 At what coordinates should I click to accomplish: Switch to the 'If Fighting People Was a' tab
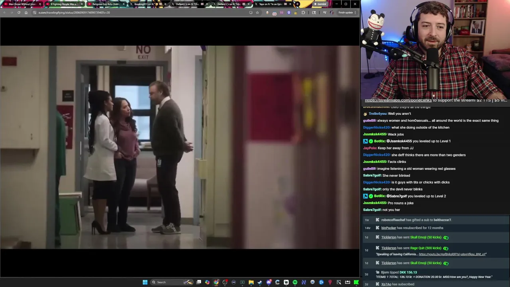[x=64, y=4]
